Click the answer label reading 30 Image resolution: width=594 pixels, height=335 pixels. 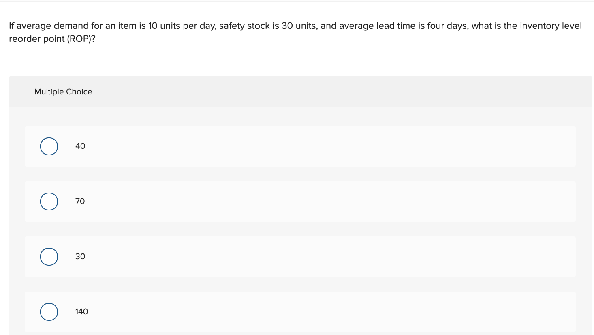coord(80,256)
